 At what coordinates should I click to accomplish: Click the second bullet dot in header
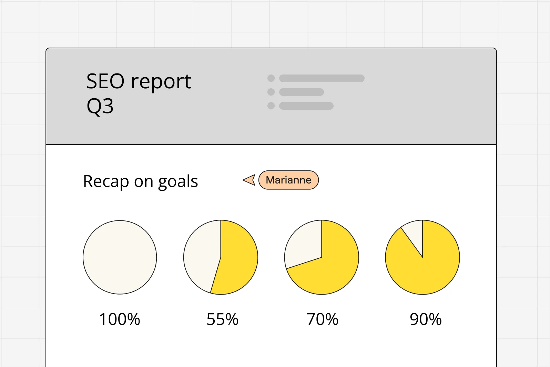(271, 92)
